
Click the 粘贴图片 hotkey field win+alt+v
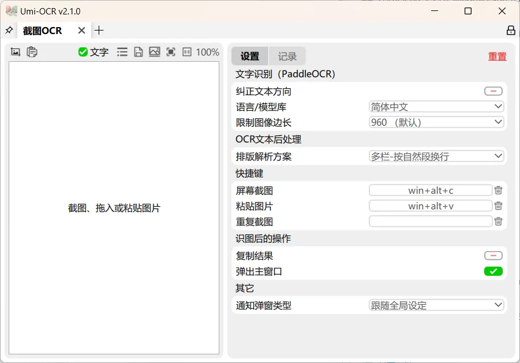[x=431, y=206]
